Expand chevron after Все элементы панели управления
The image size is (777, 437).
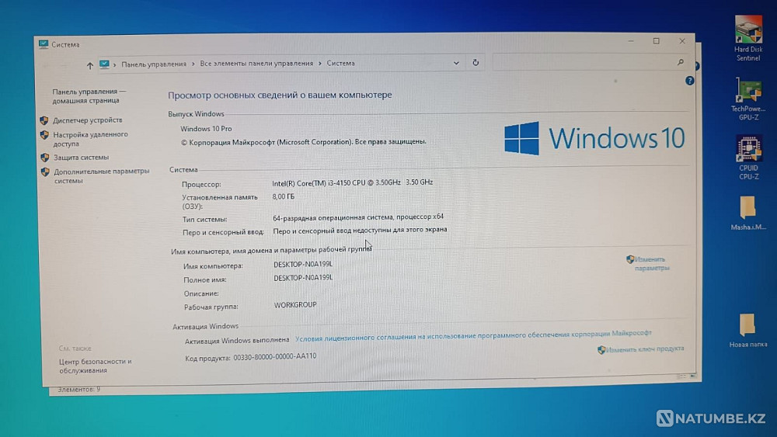pos(319,64)
